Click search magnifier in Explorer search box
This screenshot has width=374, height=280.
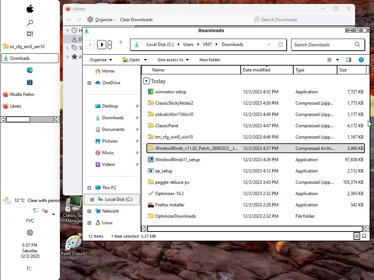point(358,44)
